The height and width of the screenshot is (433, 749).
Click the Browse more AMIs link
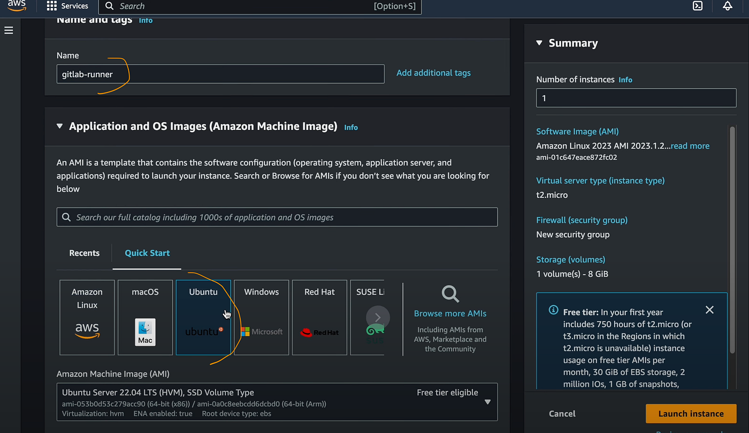click(450, 313)
